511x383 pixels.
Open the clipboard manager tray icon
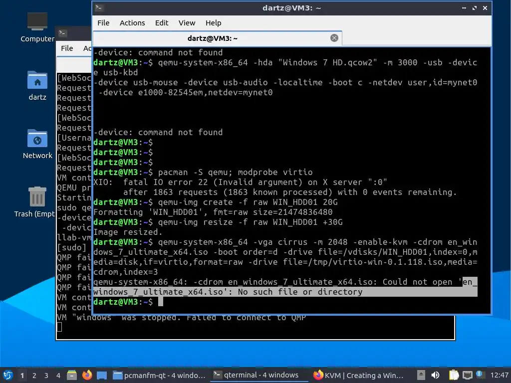[454, 375]
